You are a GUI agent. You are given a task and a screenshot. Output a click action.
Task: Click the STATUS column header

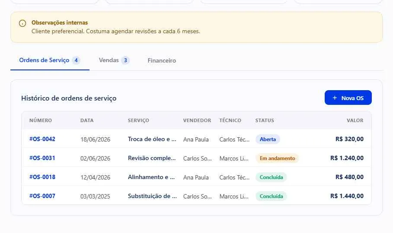(x=265, y=120)
